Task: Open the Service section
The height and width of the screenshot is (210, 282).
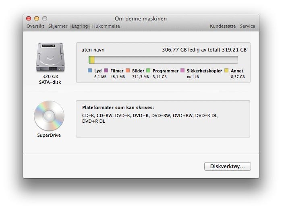Action: pos(247,26)
